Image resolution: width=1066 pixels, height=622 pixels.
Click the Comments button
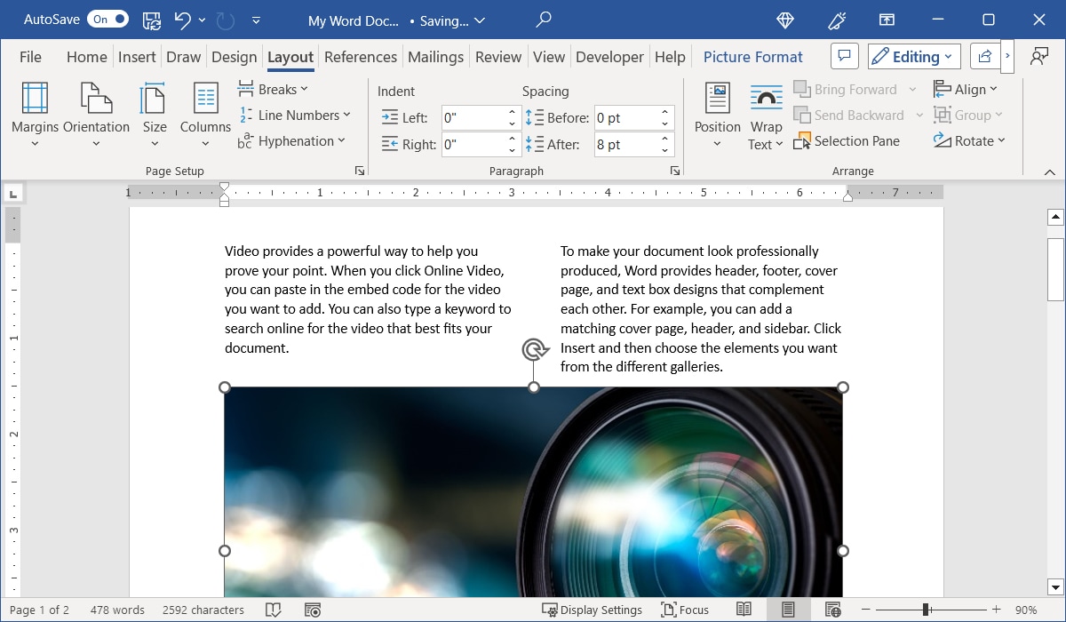click(844, 55)
